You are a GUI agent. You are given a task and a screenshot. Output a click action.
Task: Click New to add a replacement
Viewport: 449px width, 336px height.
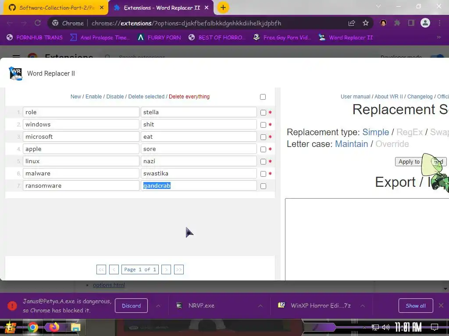[75, 97]
